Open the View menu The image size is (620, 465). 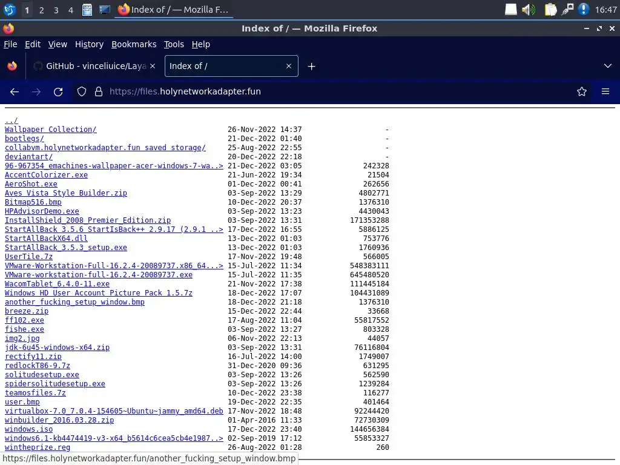click(58, 44)
